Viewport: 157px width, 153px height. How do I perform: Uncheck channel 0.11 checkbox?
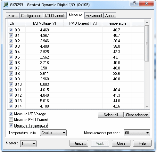[x=11, y=90]
